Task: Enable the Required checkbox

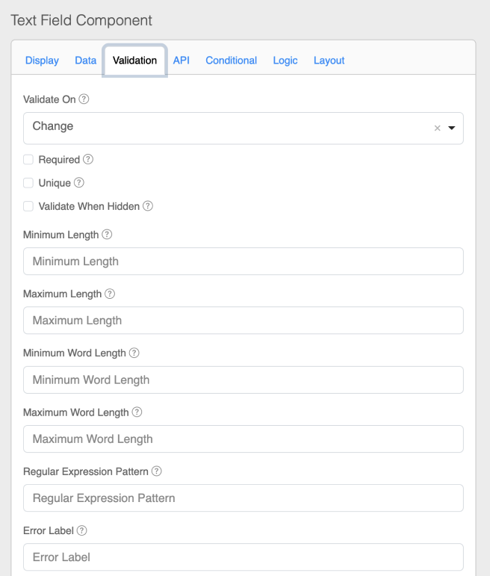Action: [x=28, y=160]
